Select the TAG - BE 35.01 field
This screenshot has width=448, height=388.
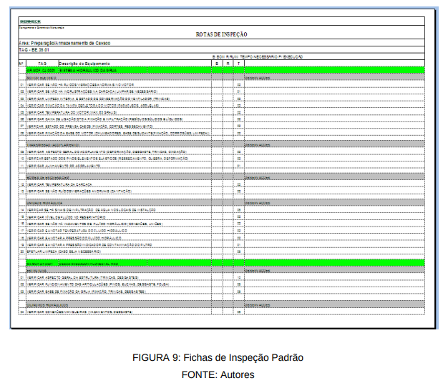pos(34,50)
